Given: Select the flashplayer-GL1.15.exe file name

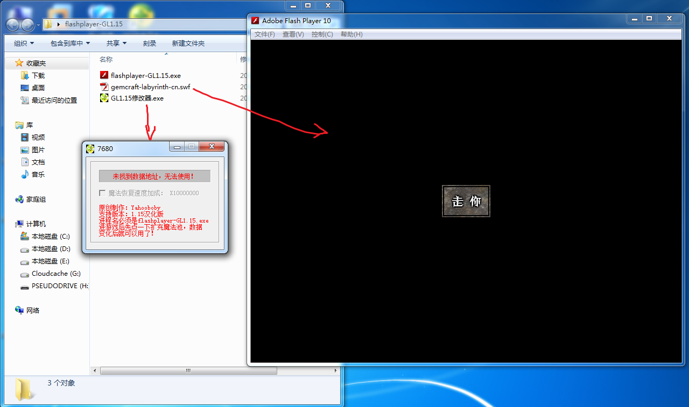Looking at the screenshot, I should (x=146, y=75).
